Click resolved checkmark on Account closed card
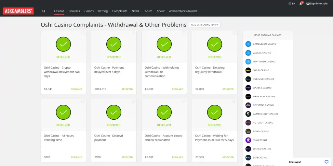333x166 pixels. tap(164, 112)
